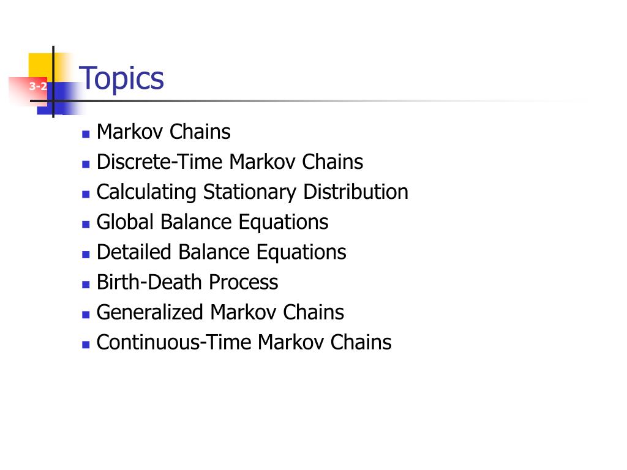Click the bullet before Discrete-Time Markov Chains
The width and height of the screenshot is (627, 470).
coord(86,164)
